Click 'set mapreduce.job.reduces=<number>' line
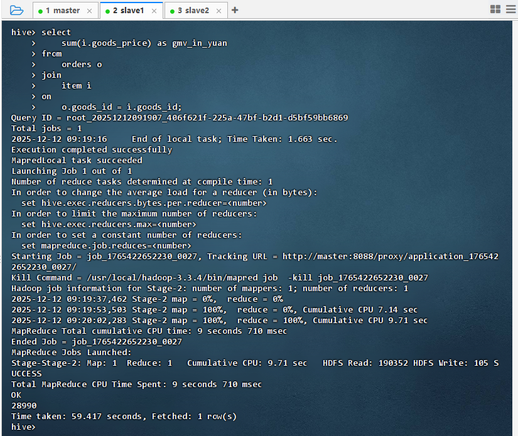Screen dimensions: 518x436 click(106, 246)
